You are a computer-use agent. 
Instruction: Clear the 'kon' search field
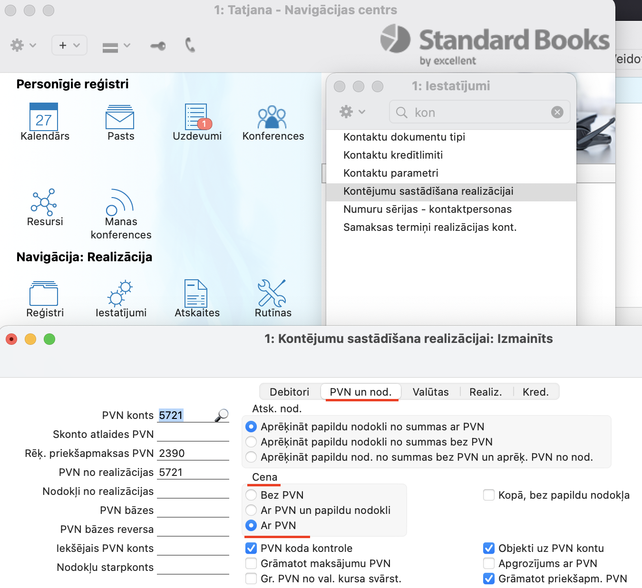pyautogui.click(x=557, y=112)
